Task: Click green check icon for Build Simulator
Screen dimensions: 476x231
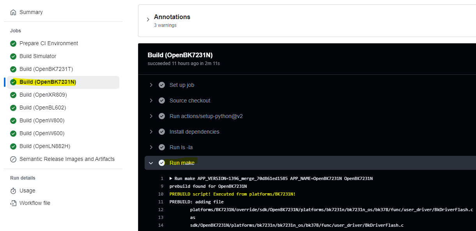Action: [x=13, y=56]
